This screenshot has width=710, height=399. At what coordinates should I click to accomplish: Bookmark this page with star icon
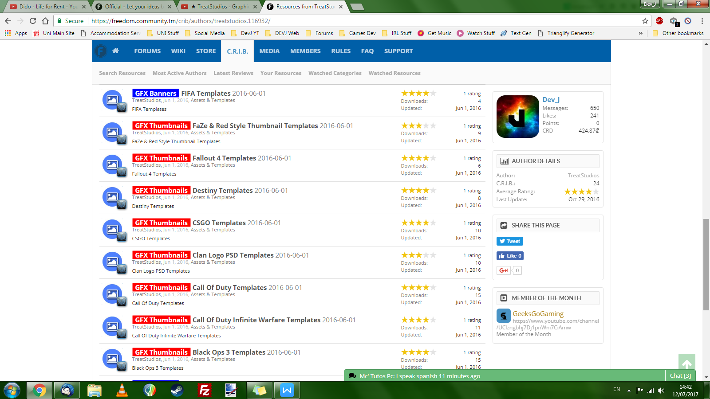[645, 21]
